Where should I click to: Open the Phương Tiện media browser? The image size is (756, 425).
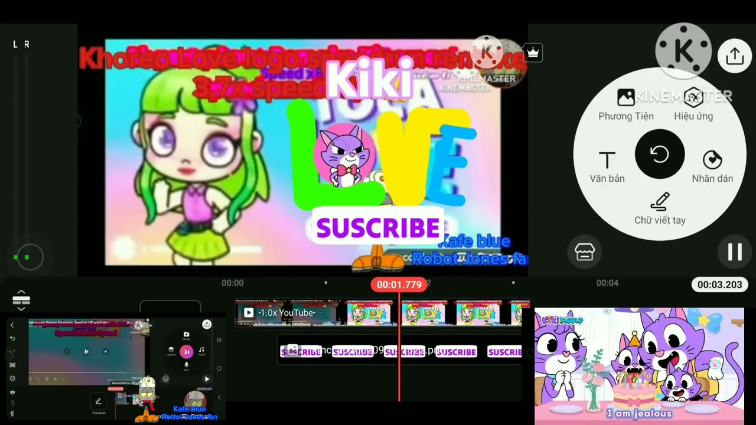pos(625,105)
